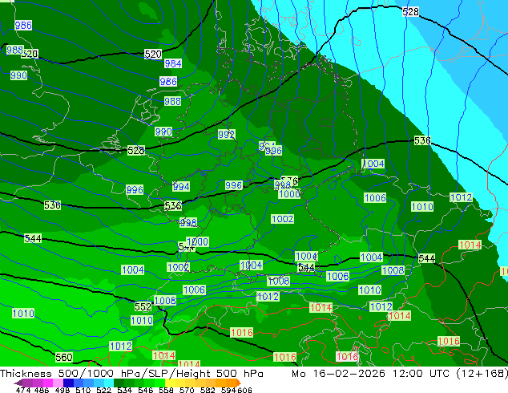Click the cyan 522 color bar swatch
Viewport: 508px width, 393px height.
tap(108, 383)
